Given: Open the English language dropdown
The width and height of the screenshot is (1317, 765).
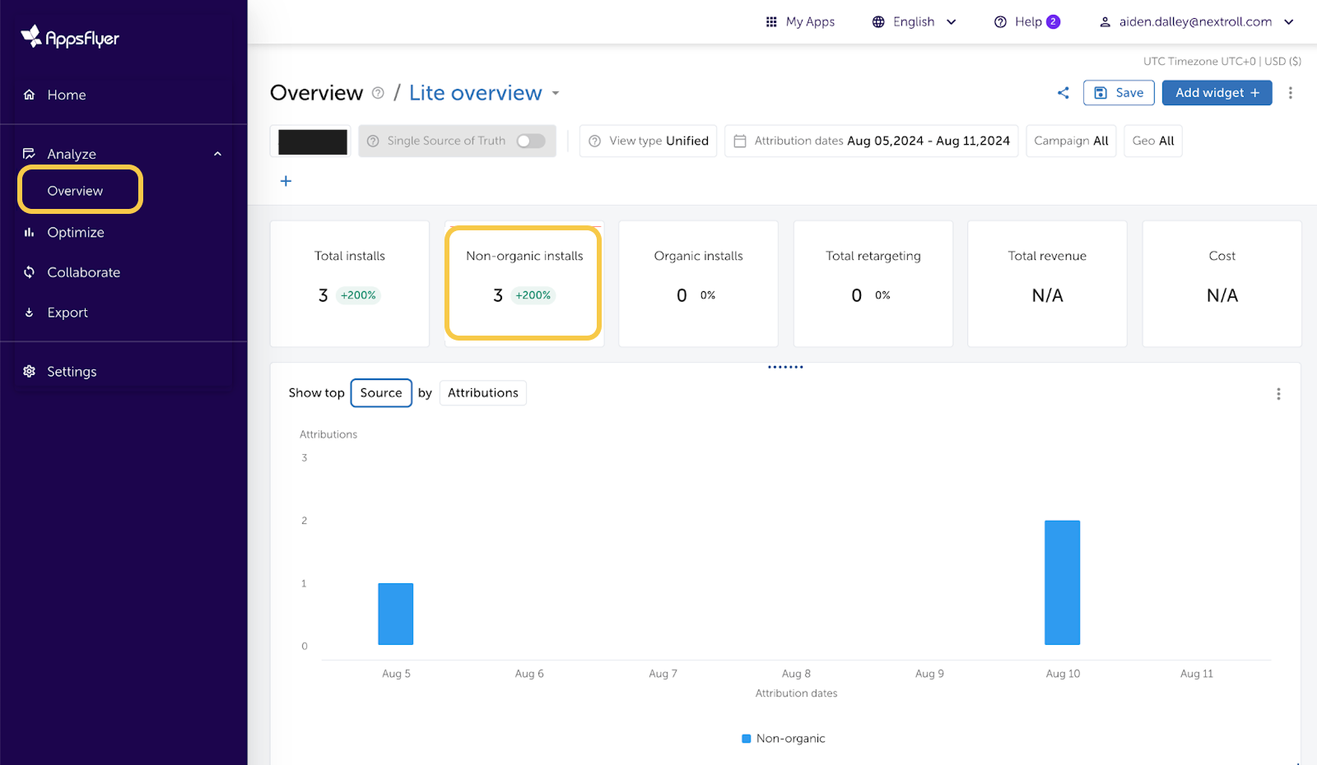Looking at the screenshot, I should [x=914, y=22].
